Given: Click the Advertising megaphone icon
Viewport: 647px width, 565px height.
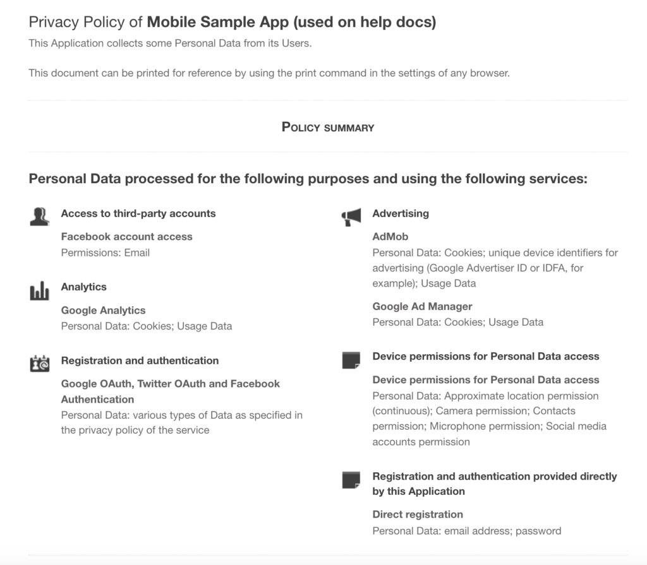Looking at the screenshot, I should point(351,217).
